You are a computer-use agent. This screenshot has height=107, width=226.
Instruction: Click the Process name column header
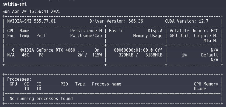[107, 84]
